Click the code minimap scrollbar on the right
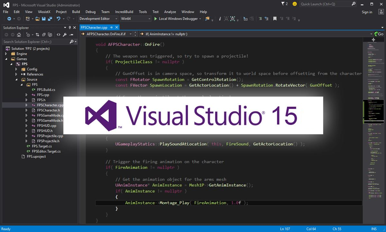The height and width of the screenshot is (232, 386). click(373, 129)
